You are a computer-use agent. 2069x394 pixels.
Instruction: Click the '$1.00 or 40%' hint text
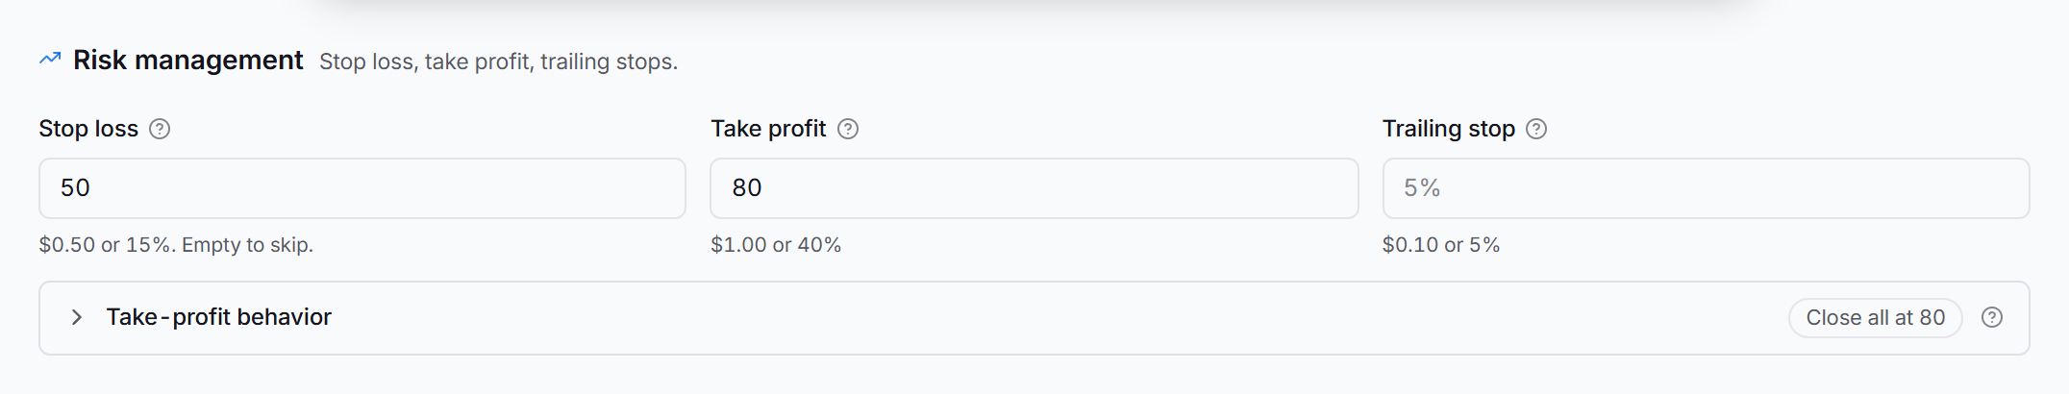pyautogui.click(x=776, y=245)
